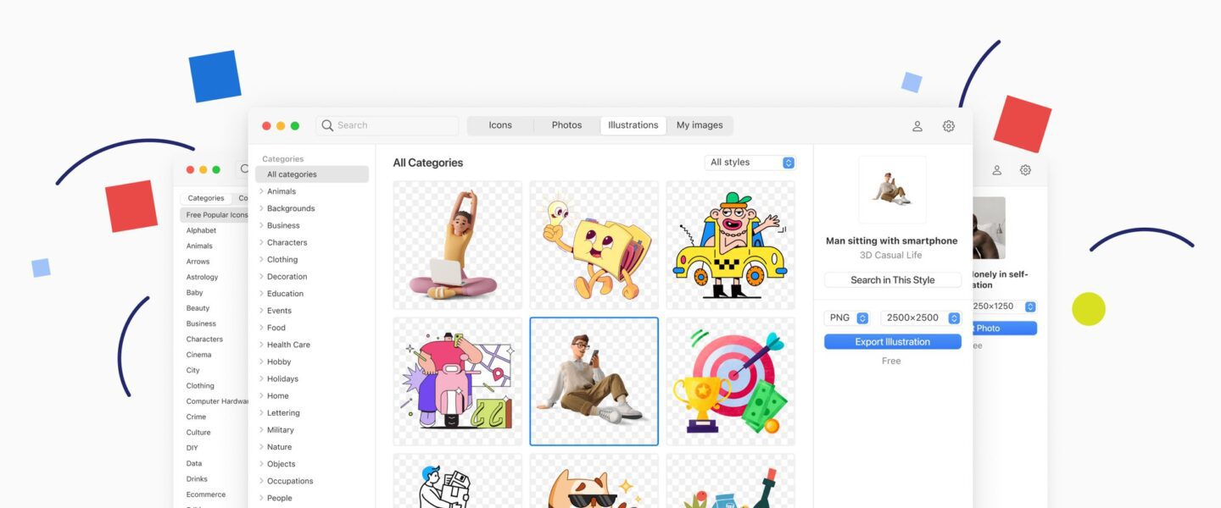Image resolution: width=1221 pixels, height=508 pixels.
Task: Open the 2500×2500 size dropdown
Action: (920, 318)
